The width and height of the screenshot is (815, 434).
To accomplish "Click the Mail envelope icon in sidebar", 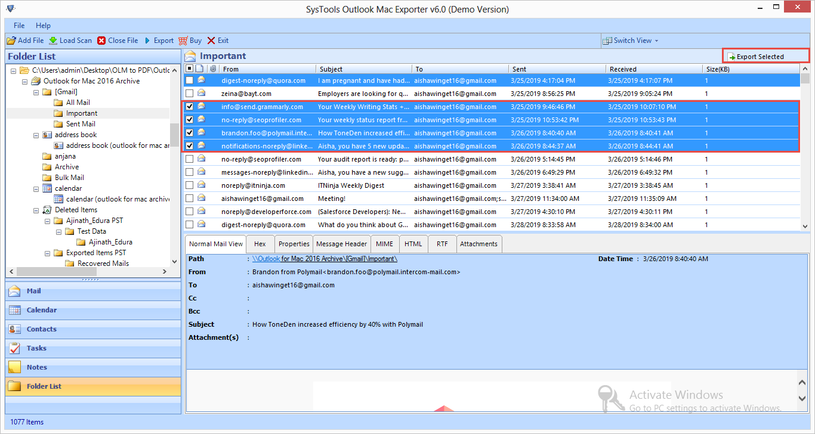I will [x=15, y=291].
